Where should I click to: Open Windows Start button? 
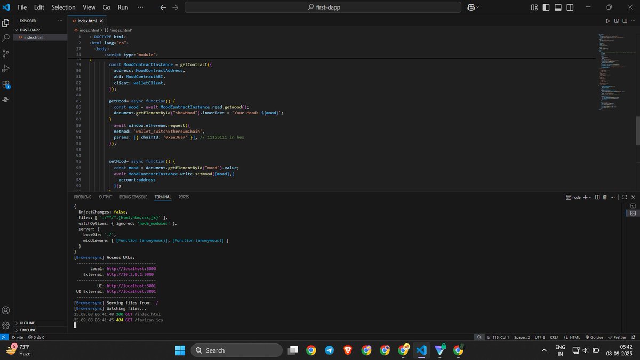point(180,350)
